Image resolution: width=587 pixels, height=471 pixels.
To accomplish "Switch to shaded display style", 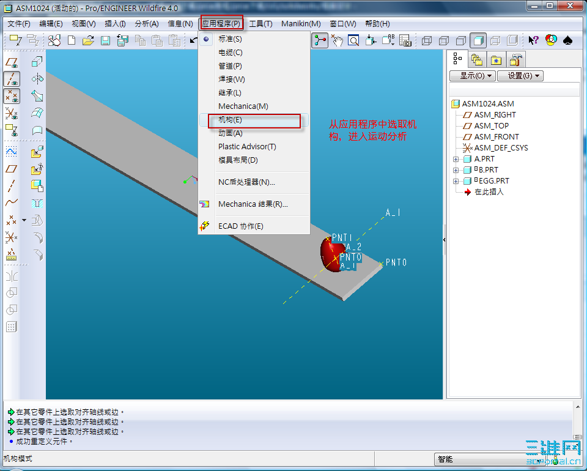I will click(x=478, y=40).
